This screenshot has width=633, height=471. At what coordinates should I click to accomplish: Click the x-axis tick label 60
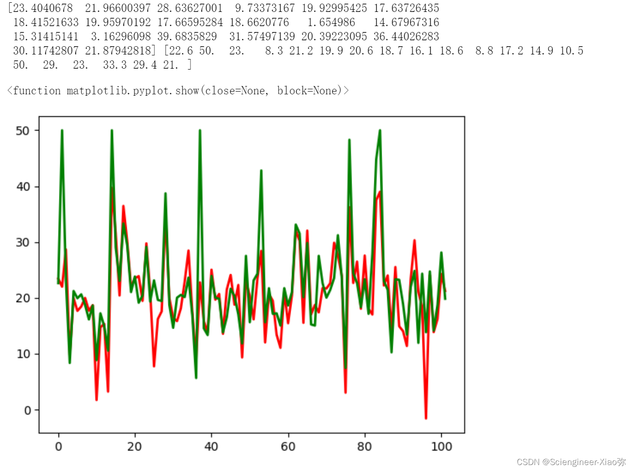(x=288, y=447)
